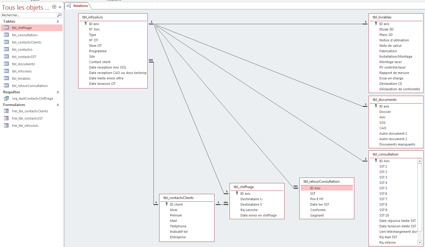This screenshot has width=425, height=247.
Task: Click the tbl_retourConsultation table icon in navigation pane
Action: [x=6, y=86]
